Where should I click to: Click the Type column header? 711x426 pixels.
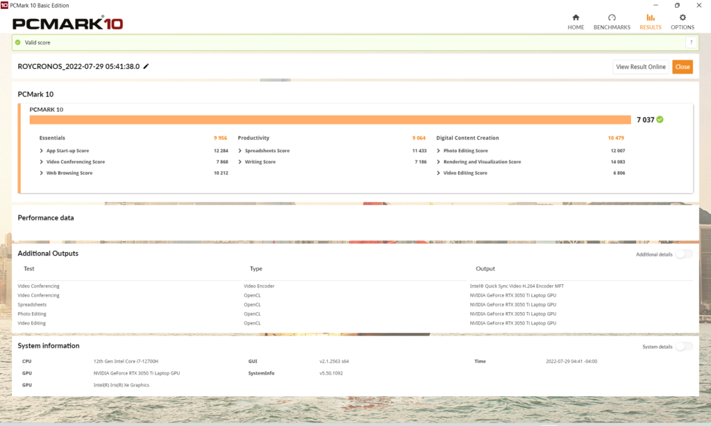(256, 268)
